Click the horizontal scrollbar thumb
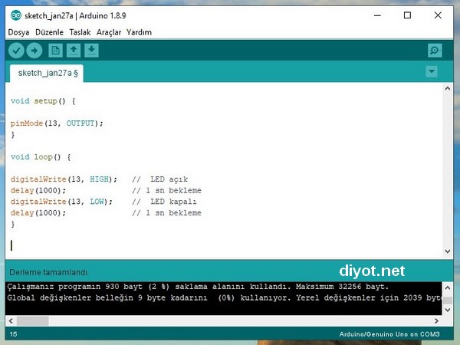Screen dimensions: 460x345 32,321
